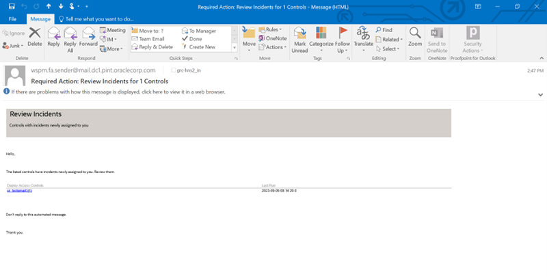Go to Next Item down arrow
547x277 pixels.
tap(61, 6)
